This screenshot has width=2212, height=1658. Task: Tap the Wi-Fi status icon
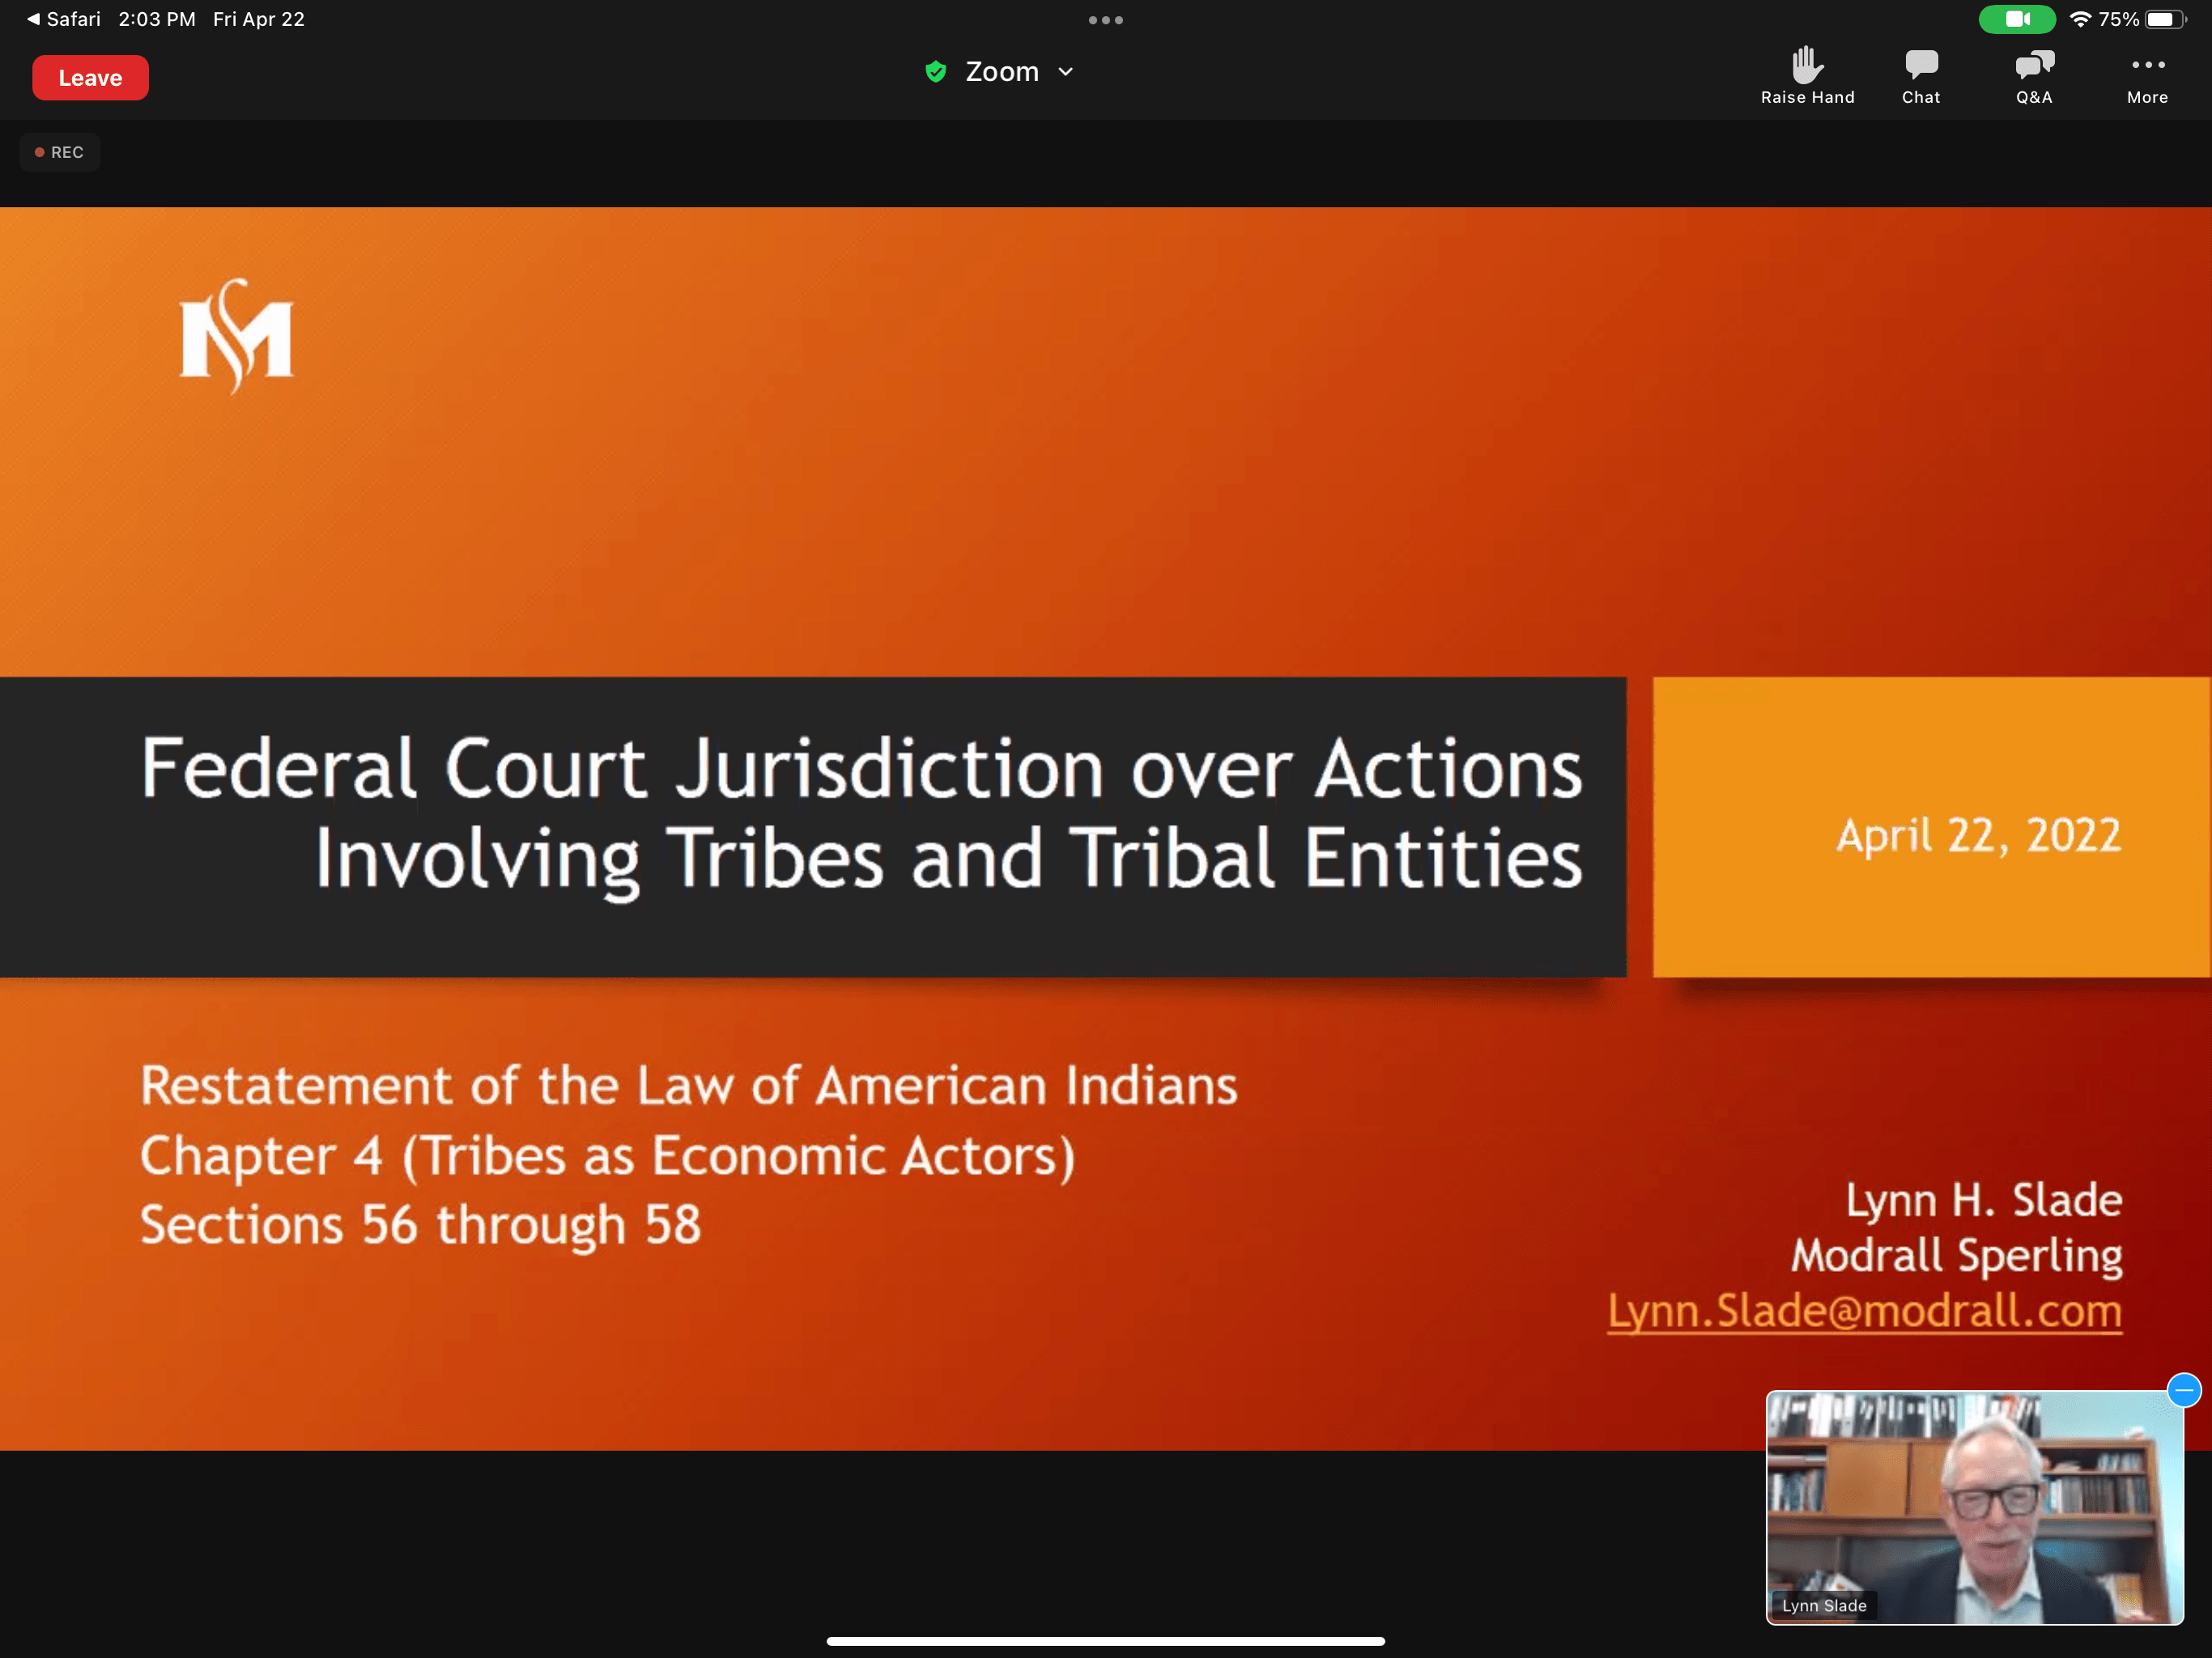[x=2080, y=19]
